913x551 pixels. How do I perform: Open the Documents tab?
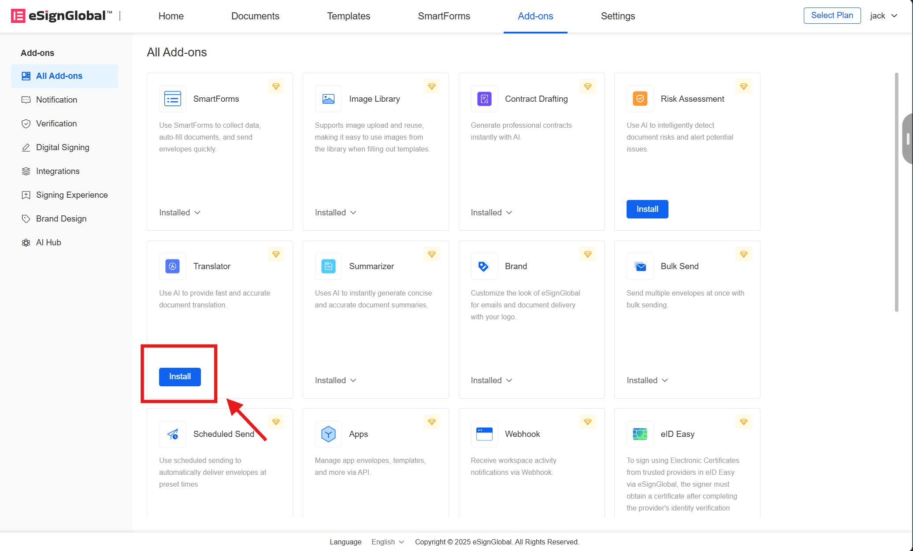tap(255, 16)
